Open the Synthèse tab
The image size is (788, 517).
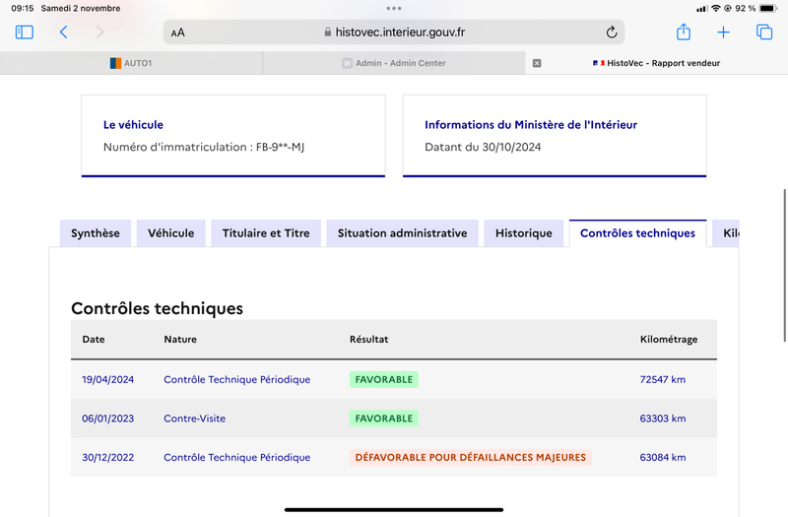[x=96, y=233]
